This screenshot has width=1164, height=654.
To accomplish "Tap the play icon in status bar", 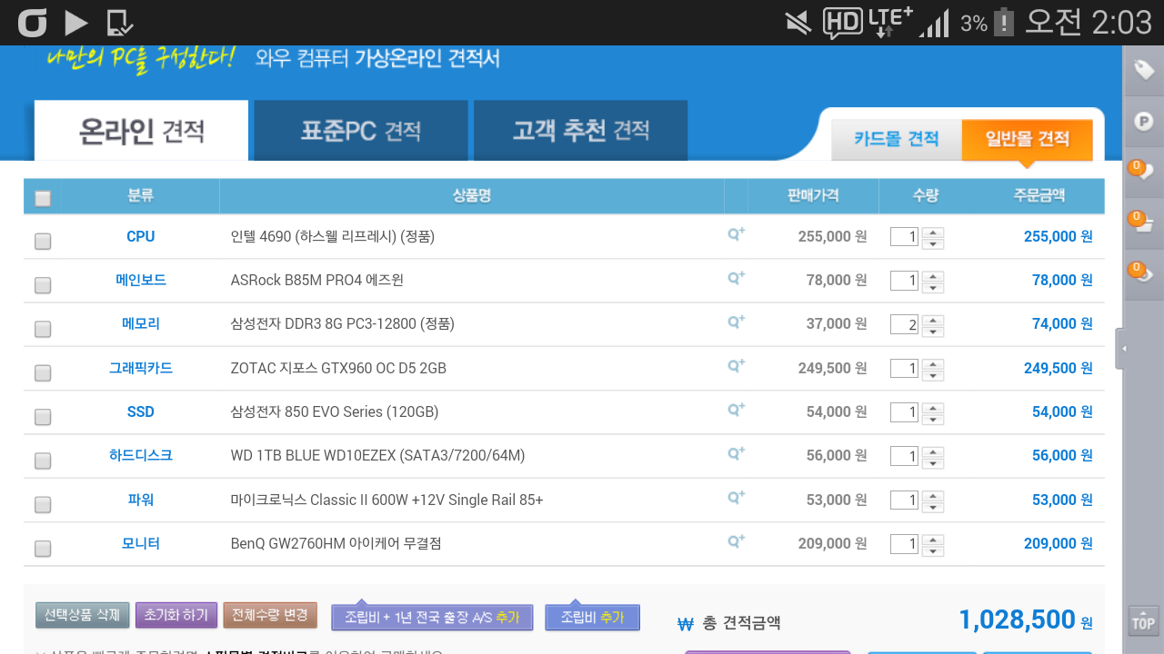I will [76, 23].
